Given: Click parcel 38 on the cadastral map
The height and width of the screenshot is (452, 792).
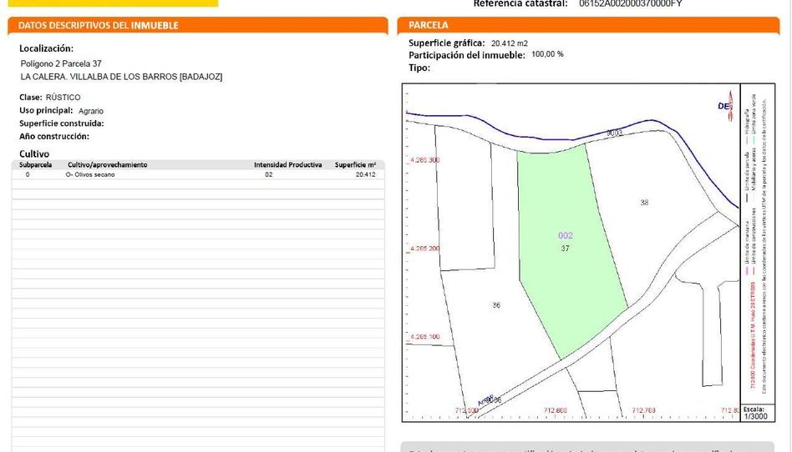Looking at the screenshot, I should 644,203.
